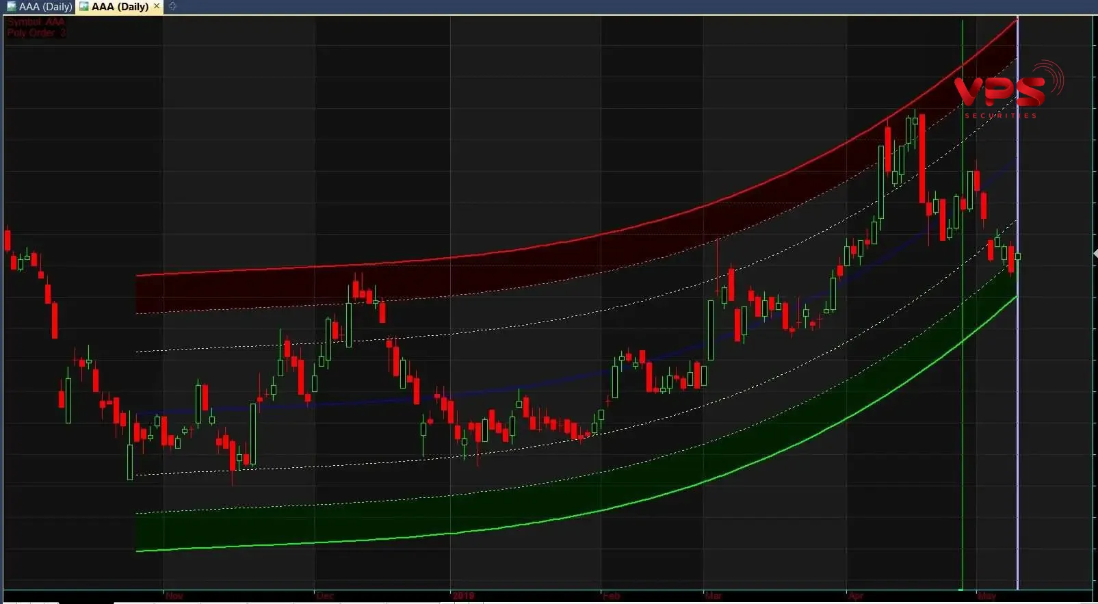Switch to the first AAA (Daily) tab
1098x604 pixels.
click(45, 7)
